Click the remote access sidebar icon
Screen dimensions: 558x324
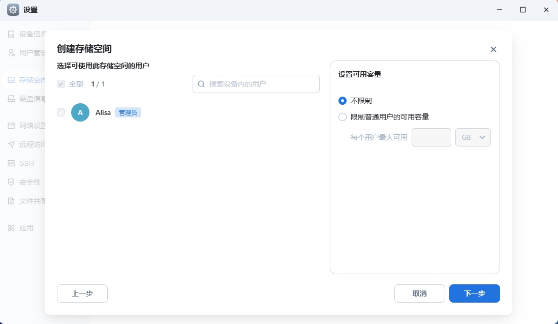click(x=11, y=144)
